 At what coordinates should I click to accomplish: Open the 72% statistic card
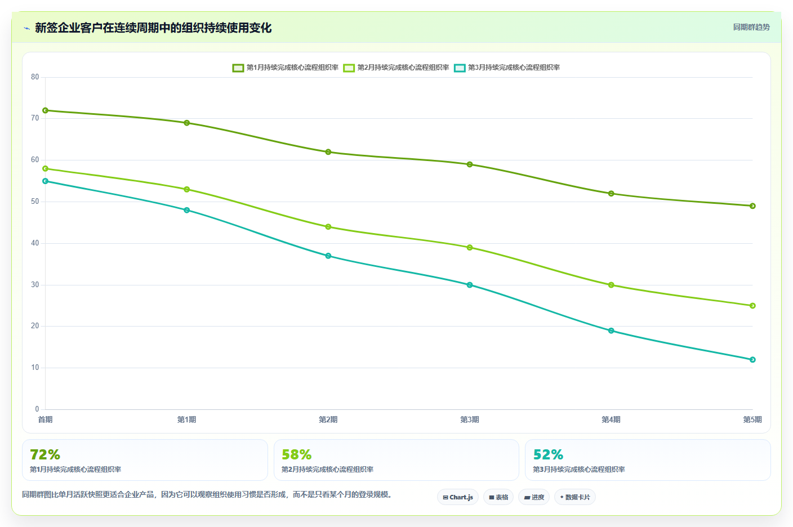(145, 460)
